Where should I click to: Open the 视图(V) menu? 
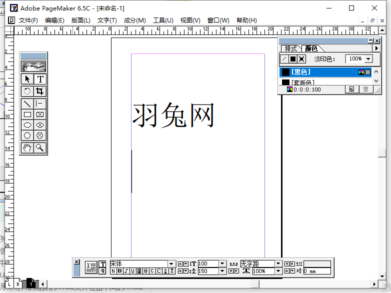point(190,20)
